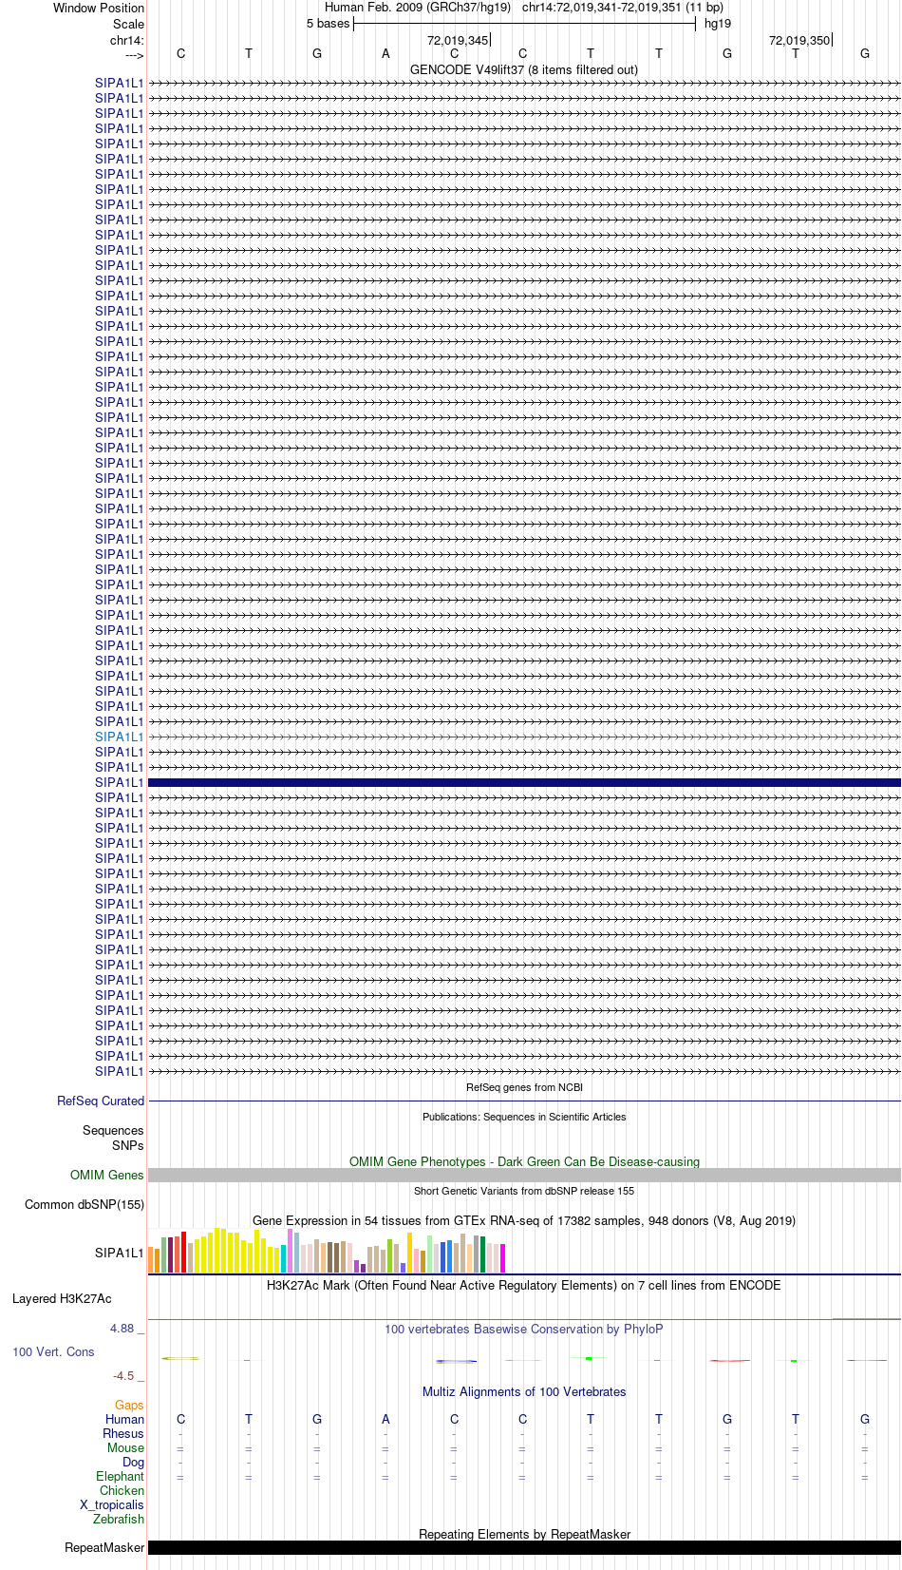Screen dimensions: 902x1570
Task: Open the RefSeq genes from NCBI title
Action: coord(524,1087)
